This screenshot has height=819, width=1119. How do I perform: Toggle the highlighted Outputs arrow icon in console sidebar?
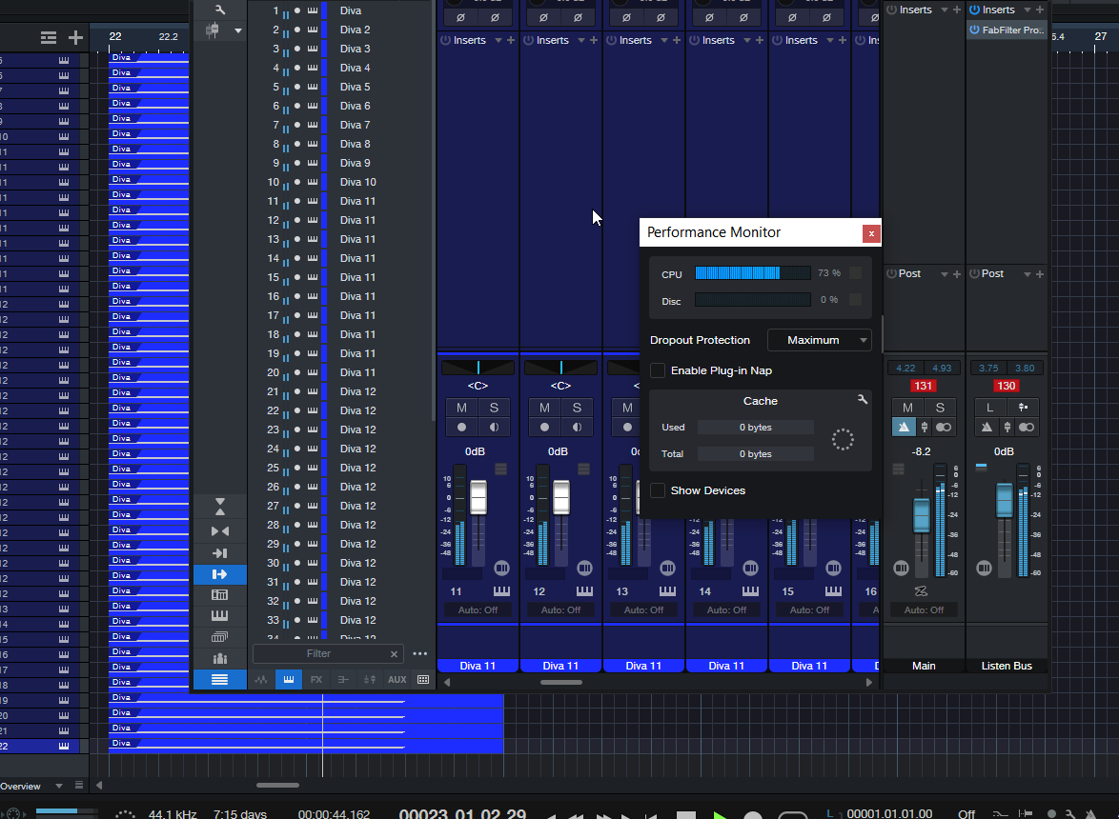click(x=220, y=574)
